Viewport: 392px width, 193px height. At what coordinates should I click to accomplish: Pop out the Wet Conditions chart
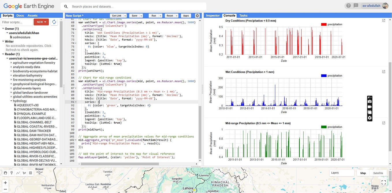[384, 72]
